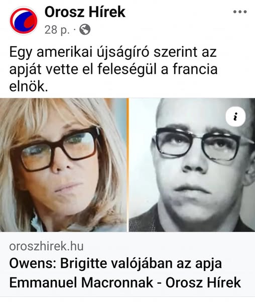Open the left color photo with blonde hair
255x302 pixels.
(63, 165)
